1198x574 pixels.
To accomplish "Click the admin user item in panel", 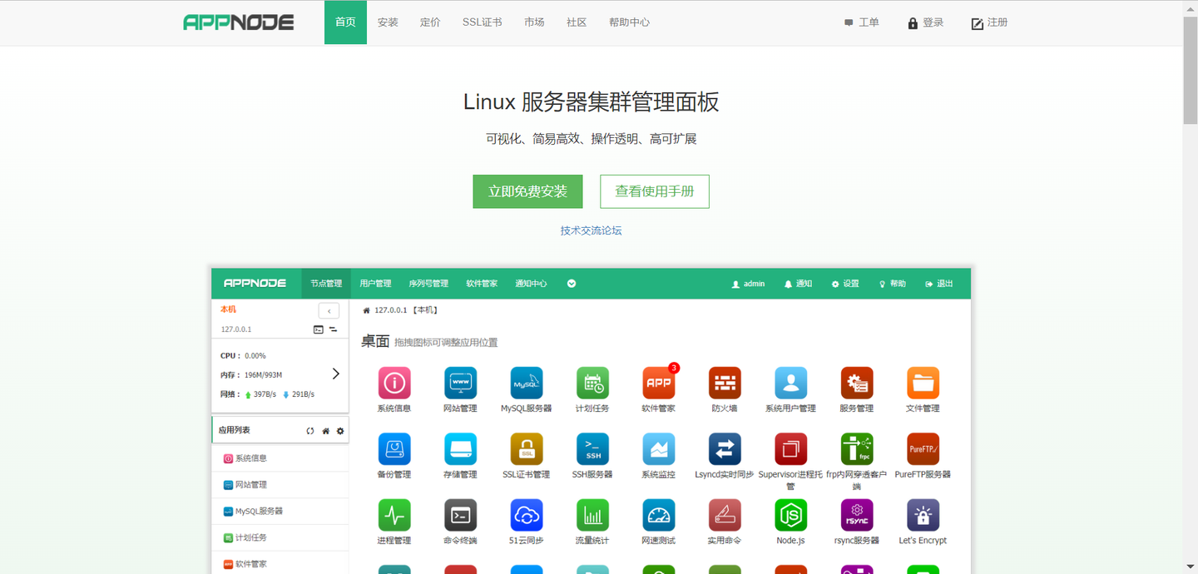I will [748, 284].
